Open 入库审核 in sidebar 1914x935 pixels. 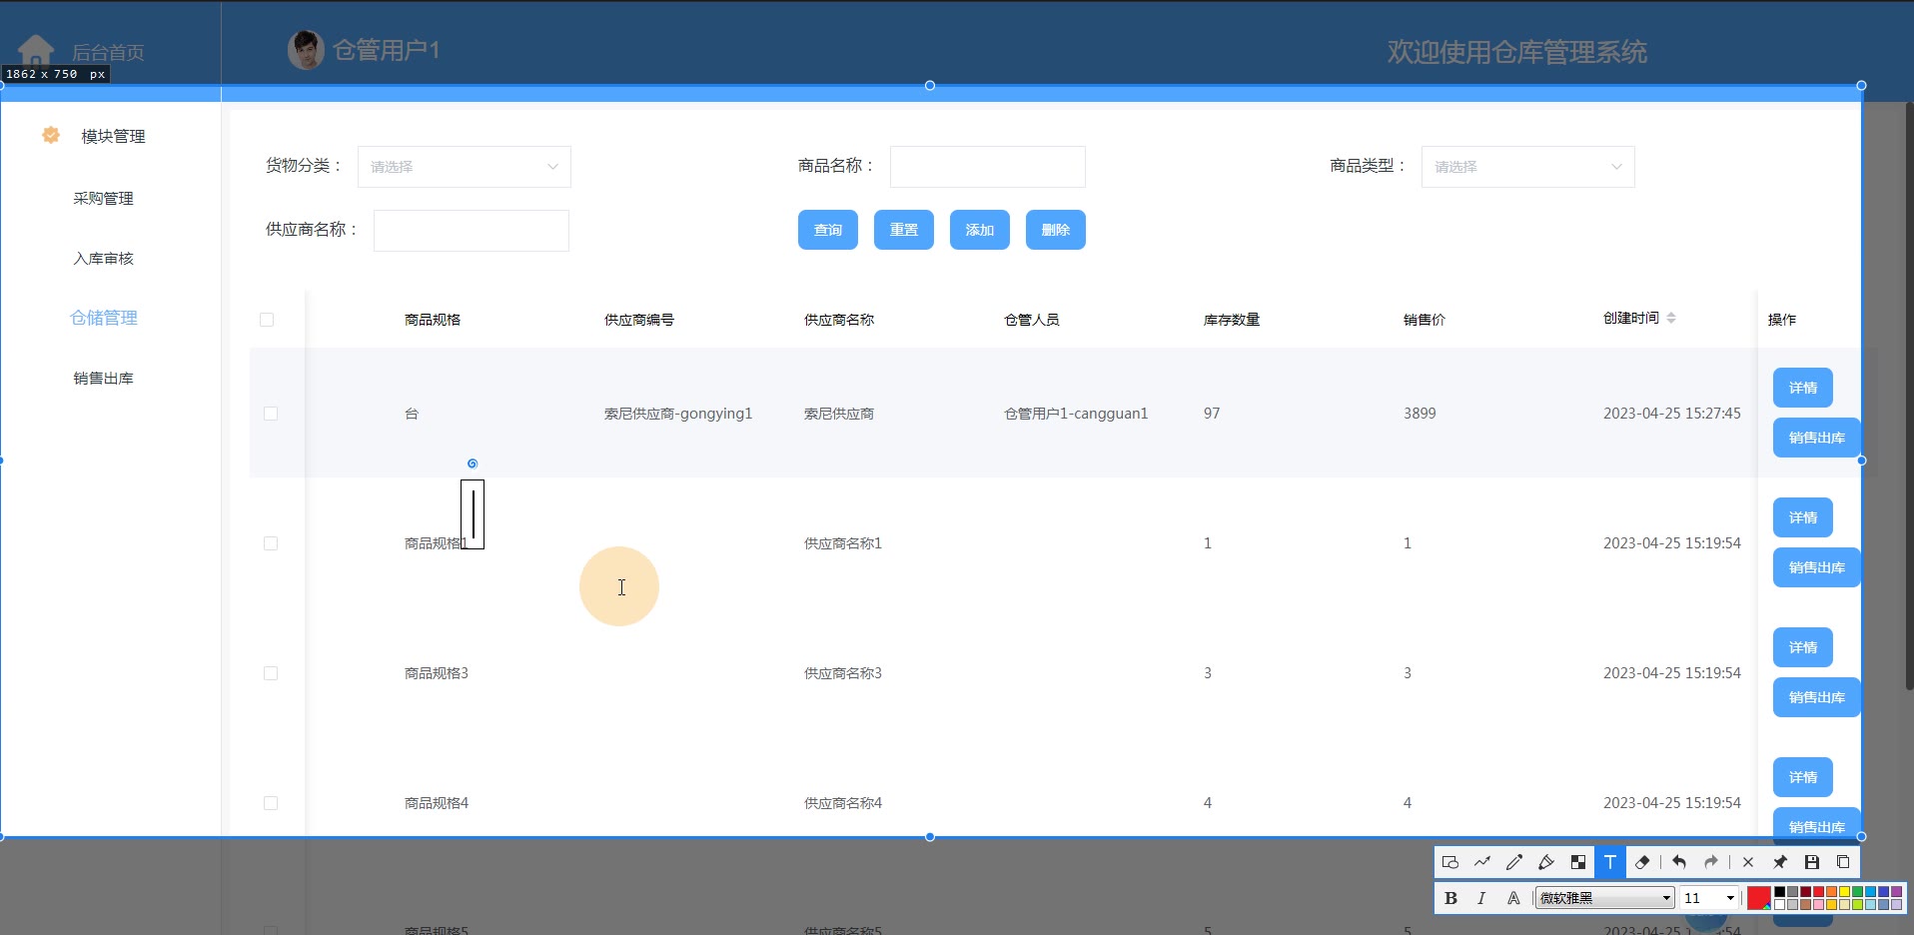[103, 258]
